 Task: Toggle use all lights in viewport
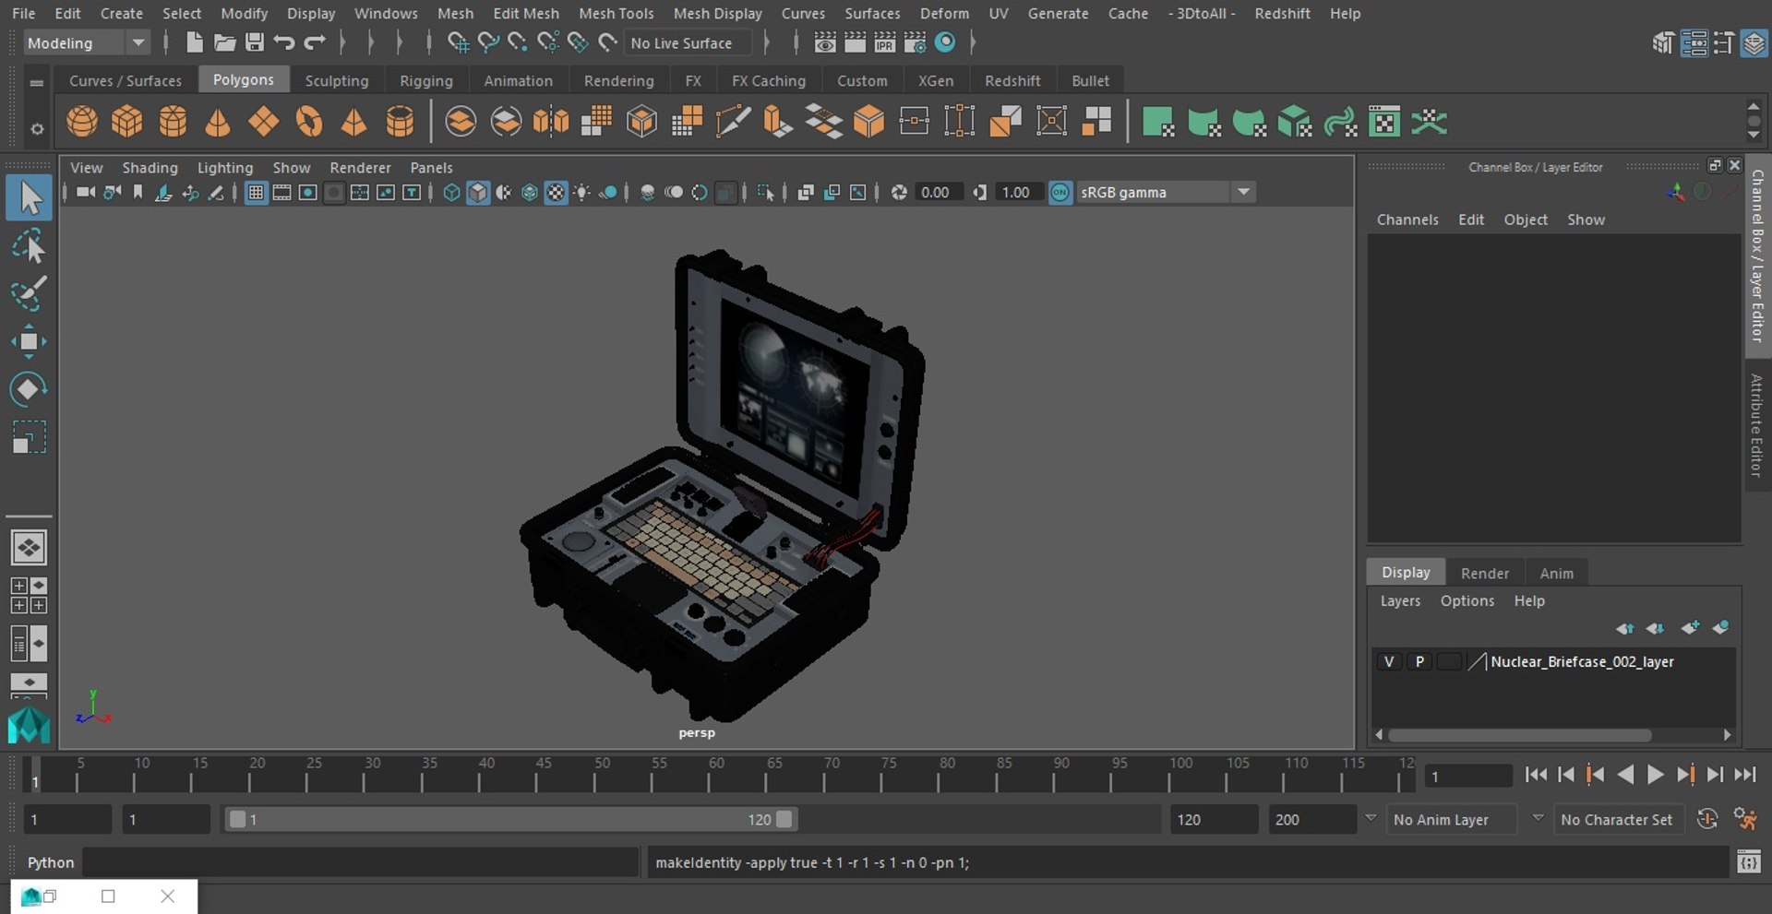pos(582,192)
